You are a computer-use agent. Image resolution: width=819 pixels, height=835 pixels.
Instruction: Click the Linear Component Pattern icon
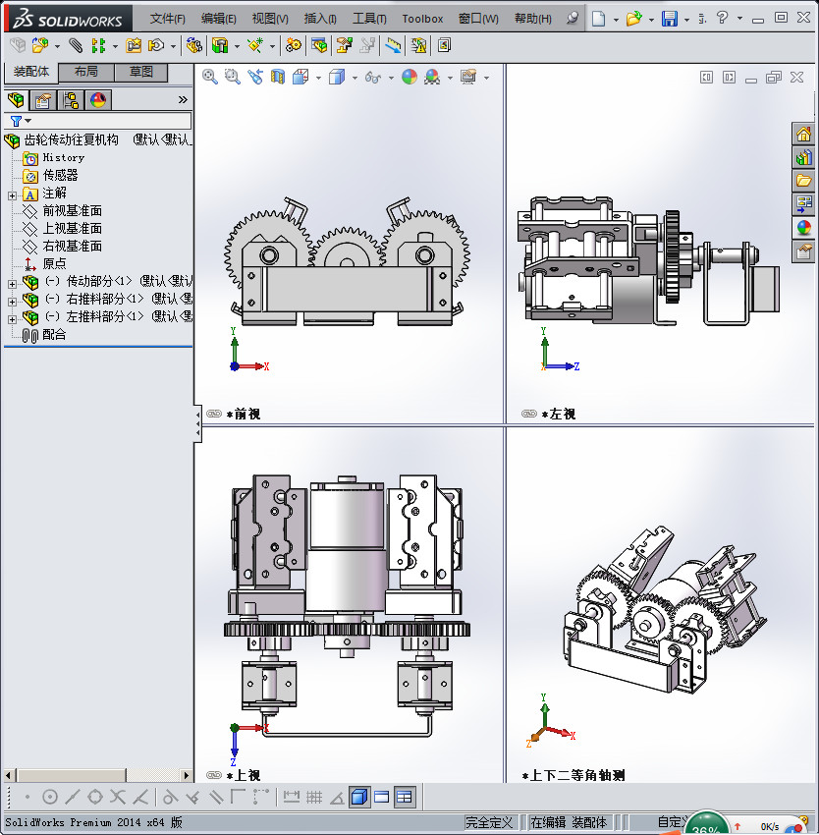coord(98,46)
